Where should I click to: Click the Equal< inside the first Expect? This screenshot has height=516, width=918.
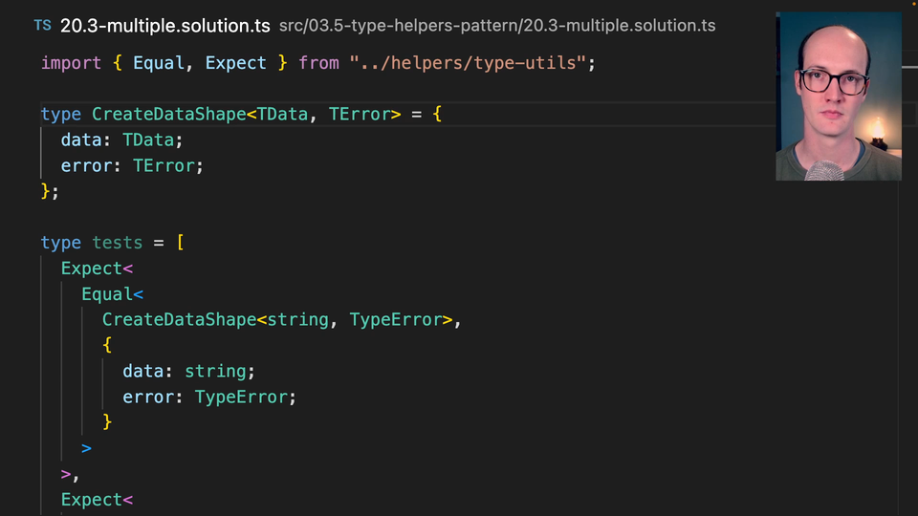click(x=112, y=294)
